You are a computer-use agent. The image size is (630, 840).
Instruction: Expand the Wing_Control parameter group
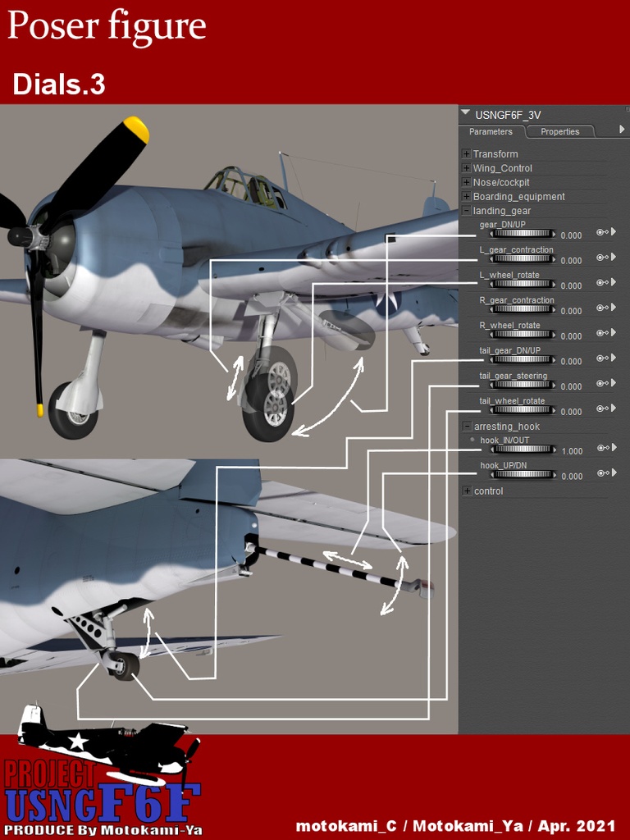[467, 168]
